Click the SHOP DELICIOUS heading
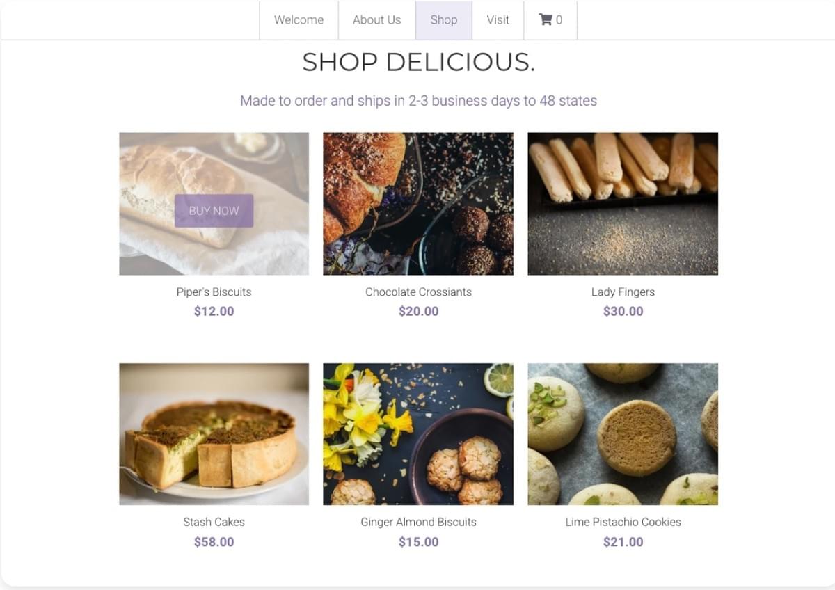This screenshot has height=590, width=835. point(418,63)
